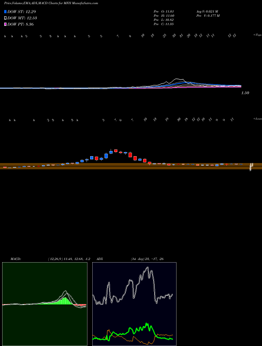Click the 'MACD:' indicator heading

coord(15,259)
